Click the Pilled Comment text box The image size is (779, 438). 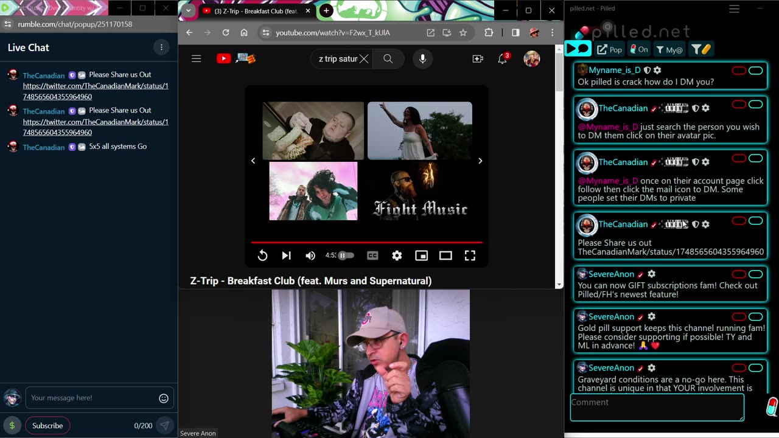657,408
